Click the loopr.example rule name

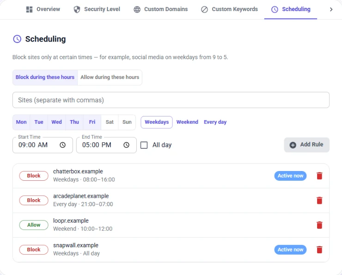[x=71, y=221]
